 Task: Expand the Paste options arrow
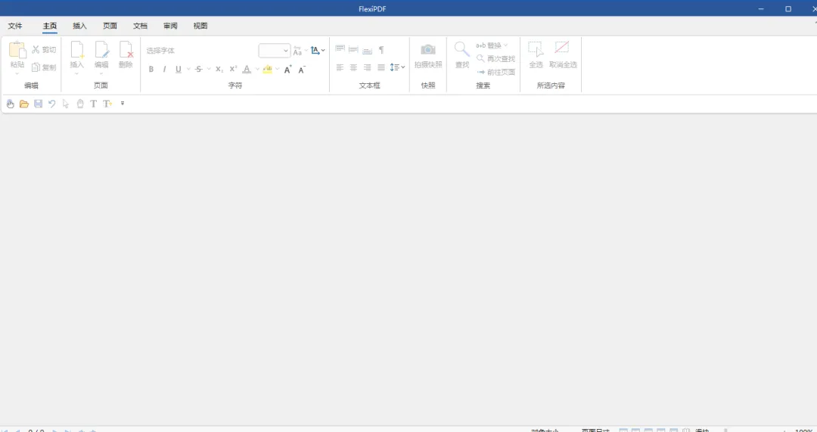[x=17, y=73]
